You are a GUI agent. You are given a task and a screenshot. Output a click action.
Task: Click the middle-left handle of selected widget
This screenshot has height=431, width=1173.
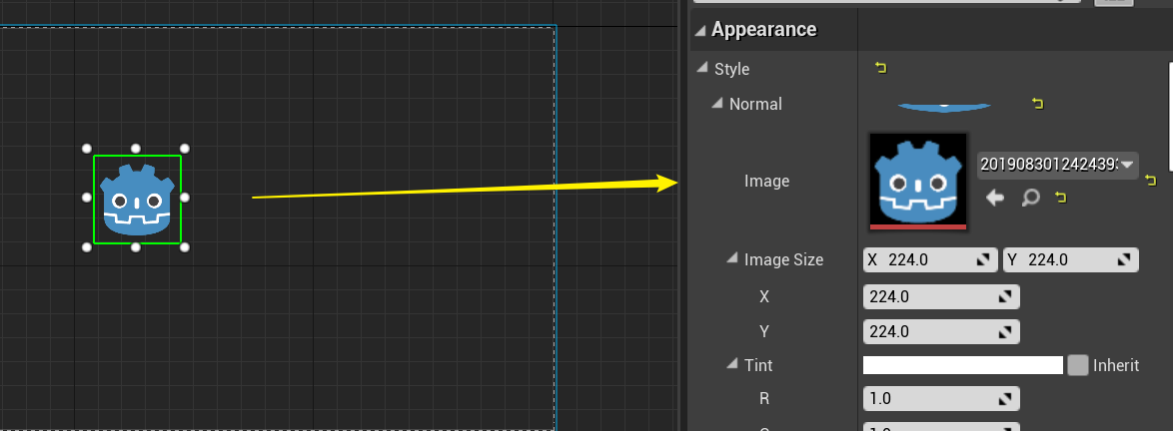point(87,198)
